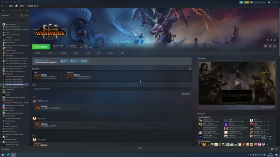Click the friends-playing icon on the banner

275,40
